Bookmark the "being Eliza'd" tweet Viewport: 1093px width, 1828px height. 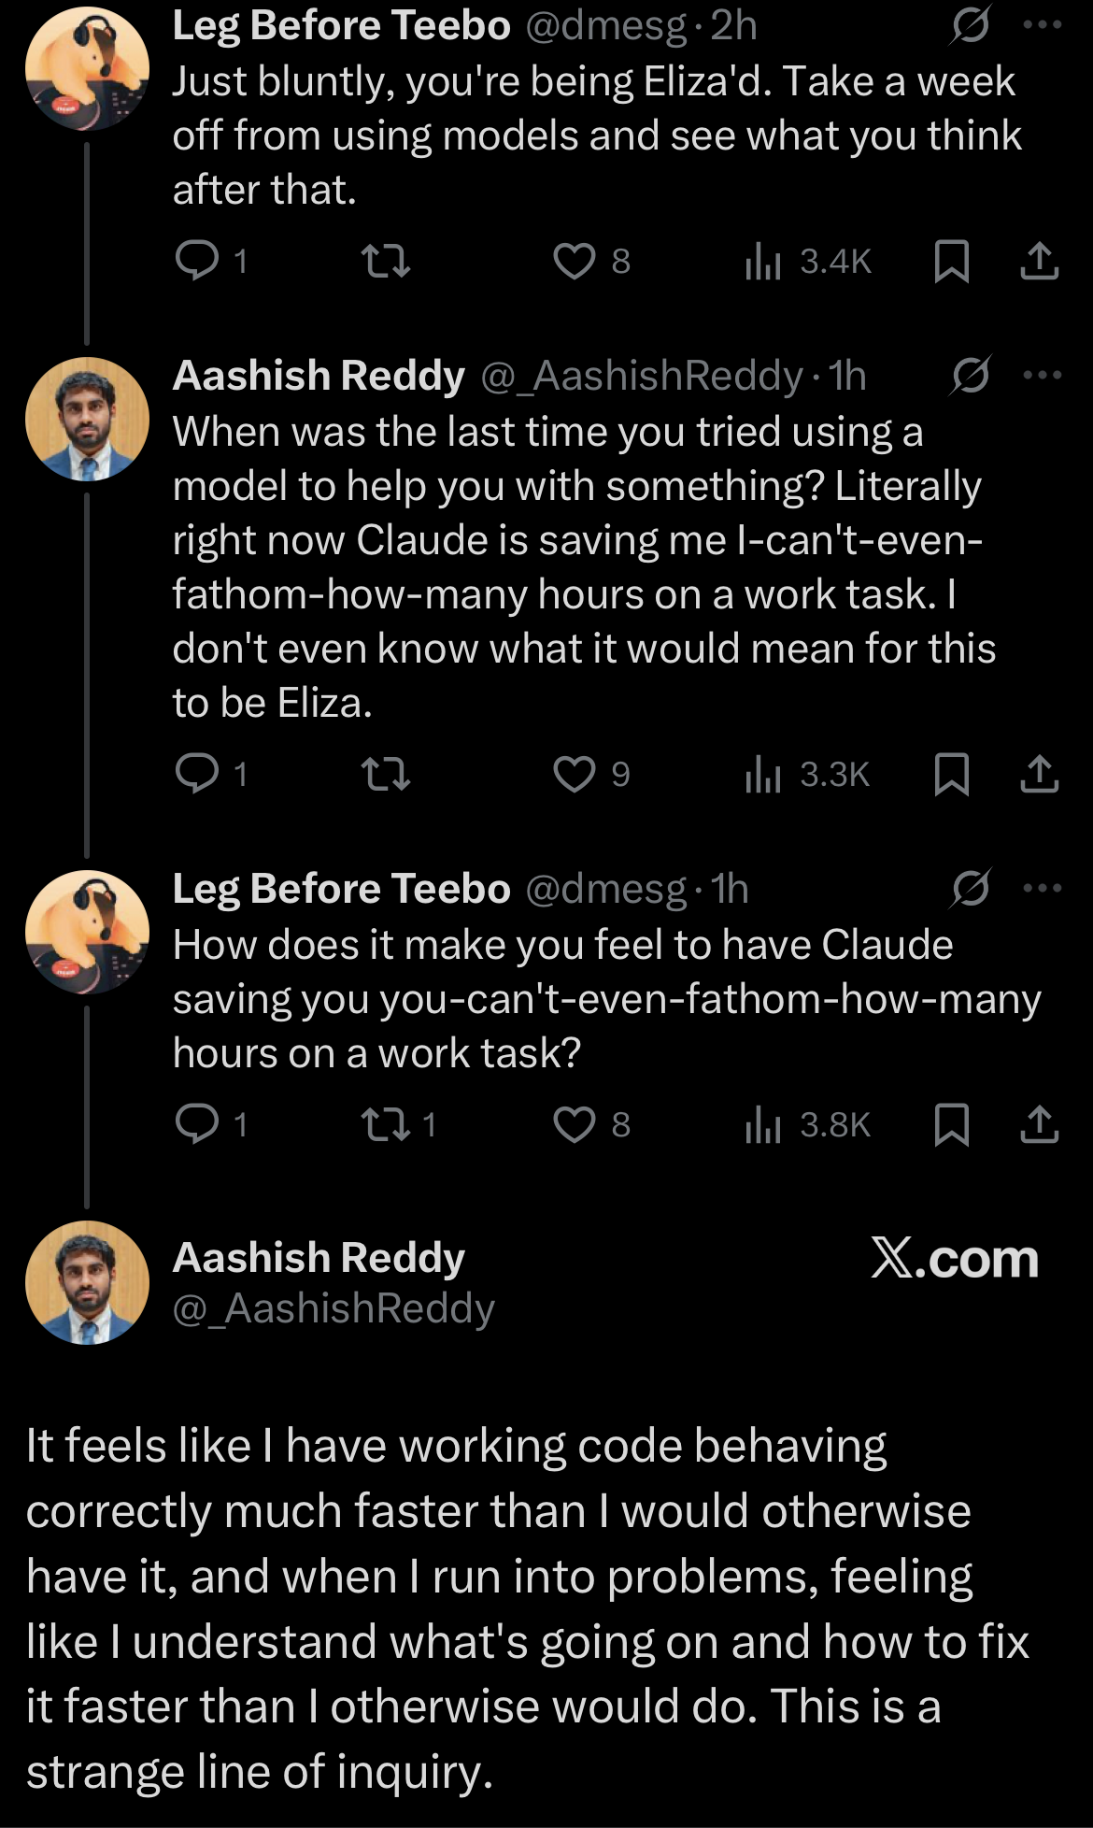951,261
